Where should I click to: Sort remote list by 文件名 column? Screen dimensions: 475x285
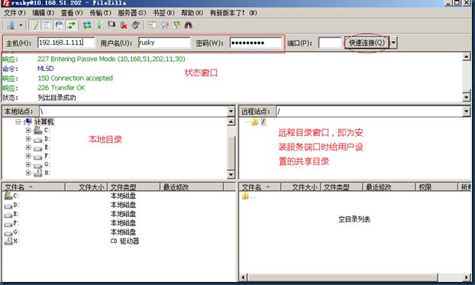coord(260,187)
